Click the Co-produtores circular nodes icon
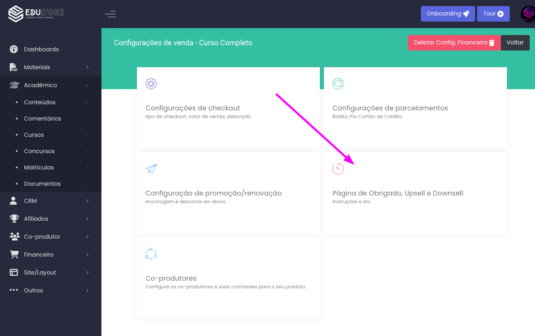 [x=151, y=254]
